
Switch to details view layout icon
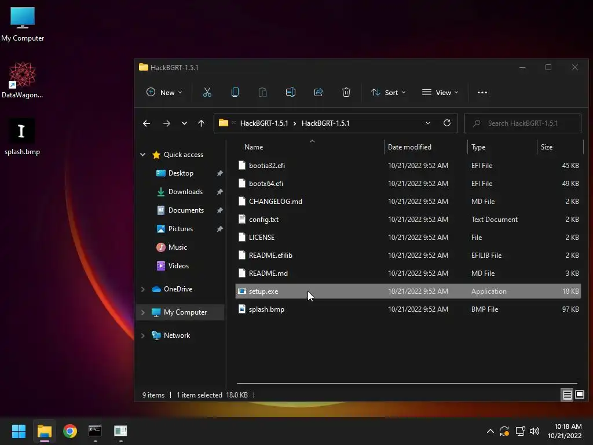(x=568, y=395)
